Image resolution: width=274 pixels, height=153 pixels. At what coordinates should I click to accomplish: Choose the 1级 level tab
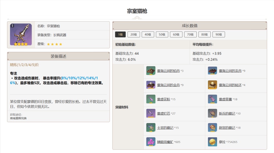point(120,35)
